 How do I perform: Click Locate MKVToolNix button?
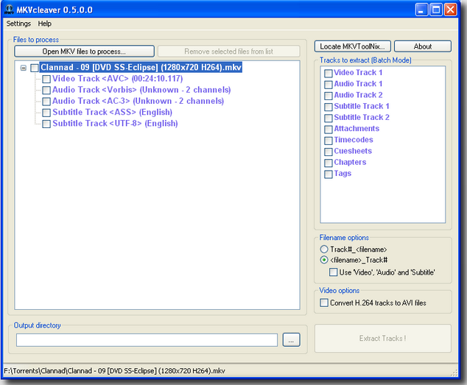[x=352, y=46]
